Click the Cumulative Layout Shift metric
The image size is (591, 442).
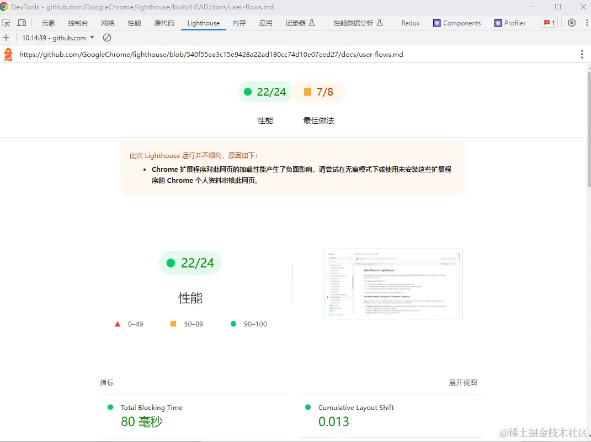point(356,407)
